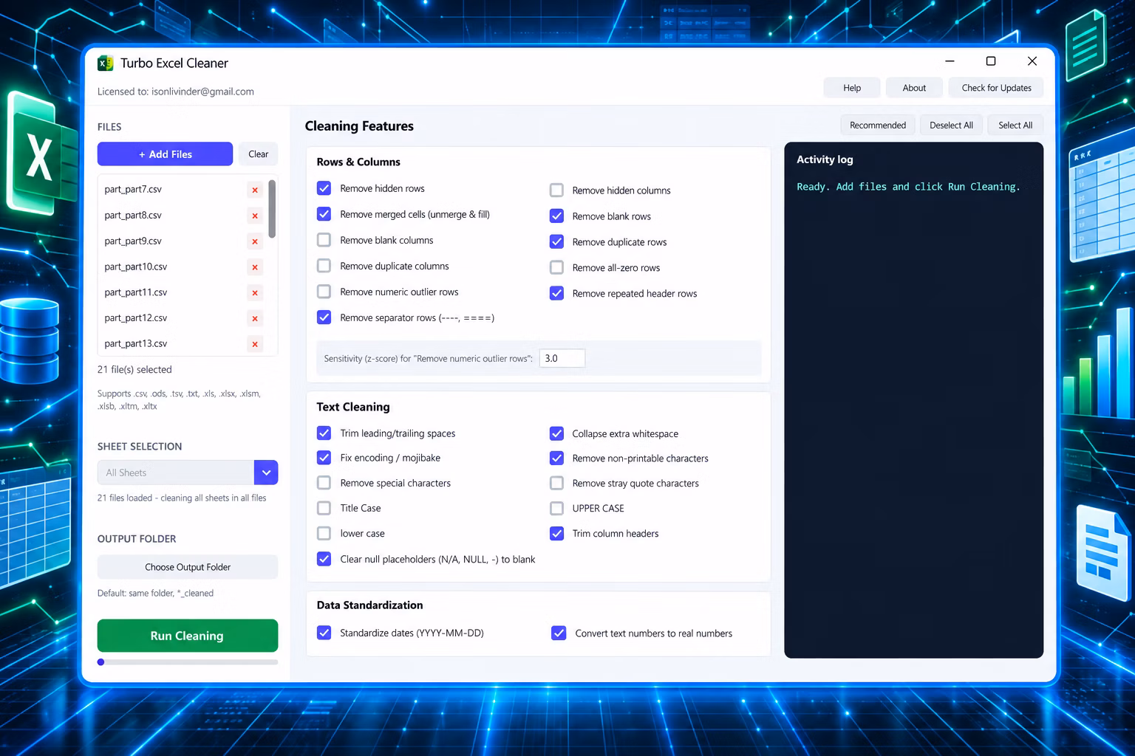The width and height of the screenshot is (1135, 756).
Task: Click the Activity log ready message
Action: pos(908,187)
